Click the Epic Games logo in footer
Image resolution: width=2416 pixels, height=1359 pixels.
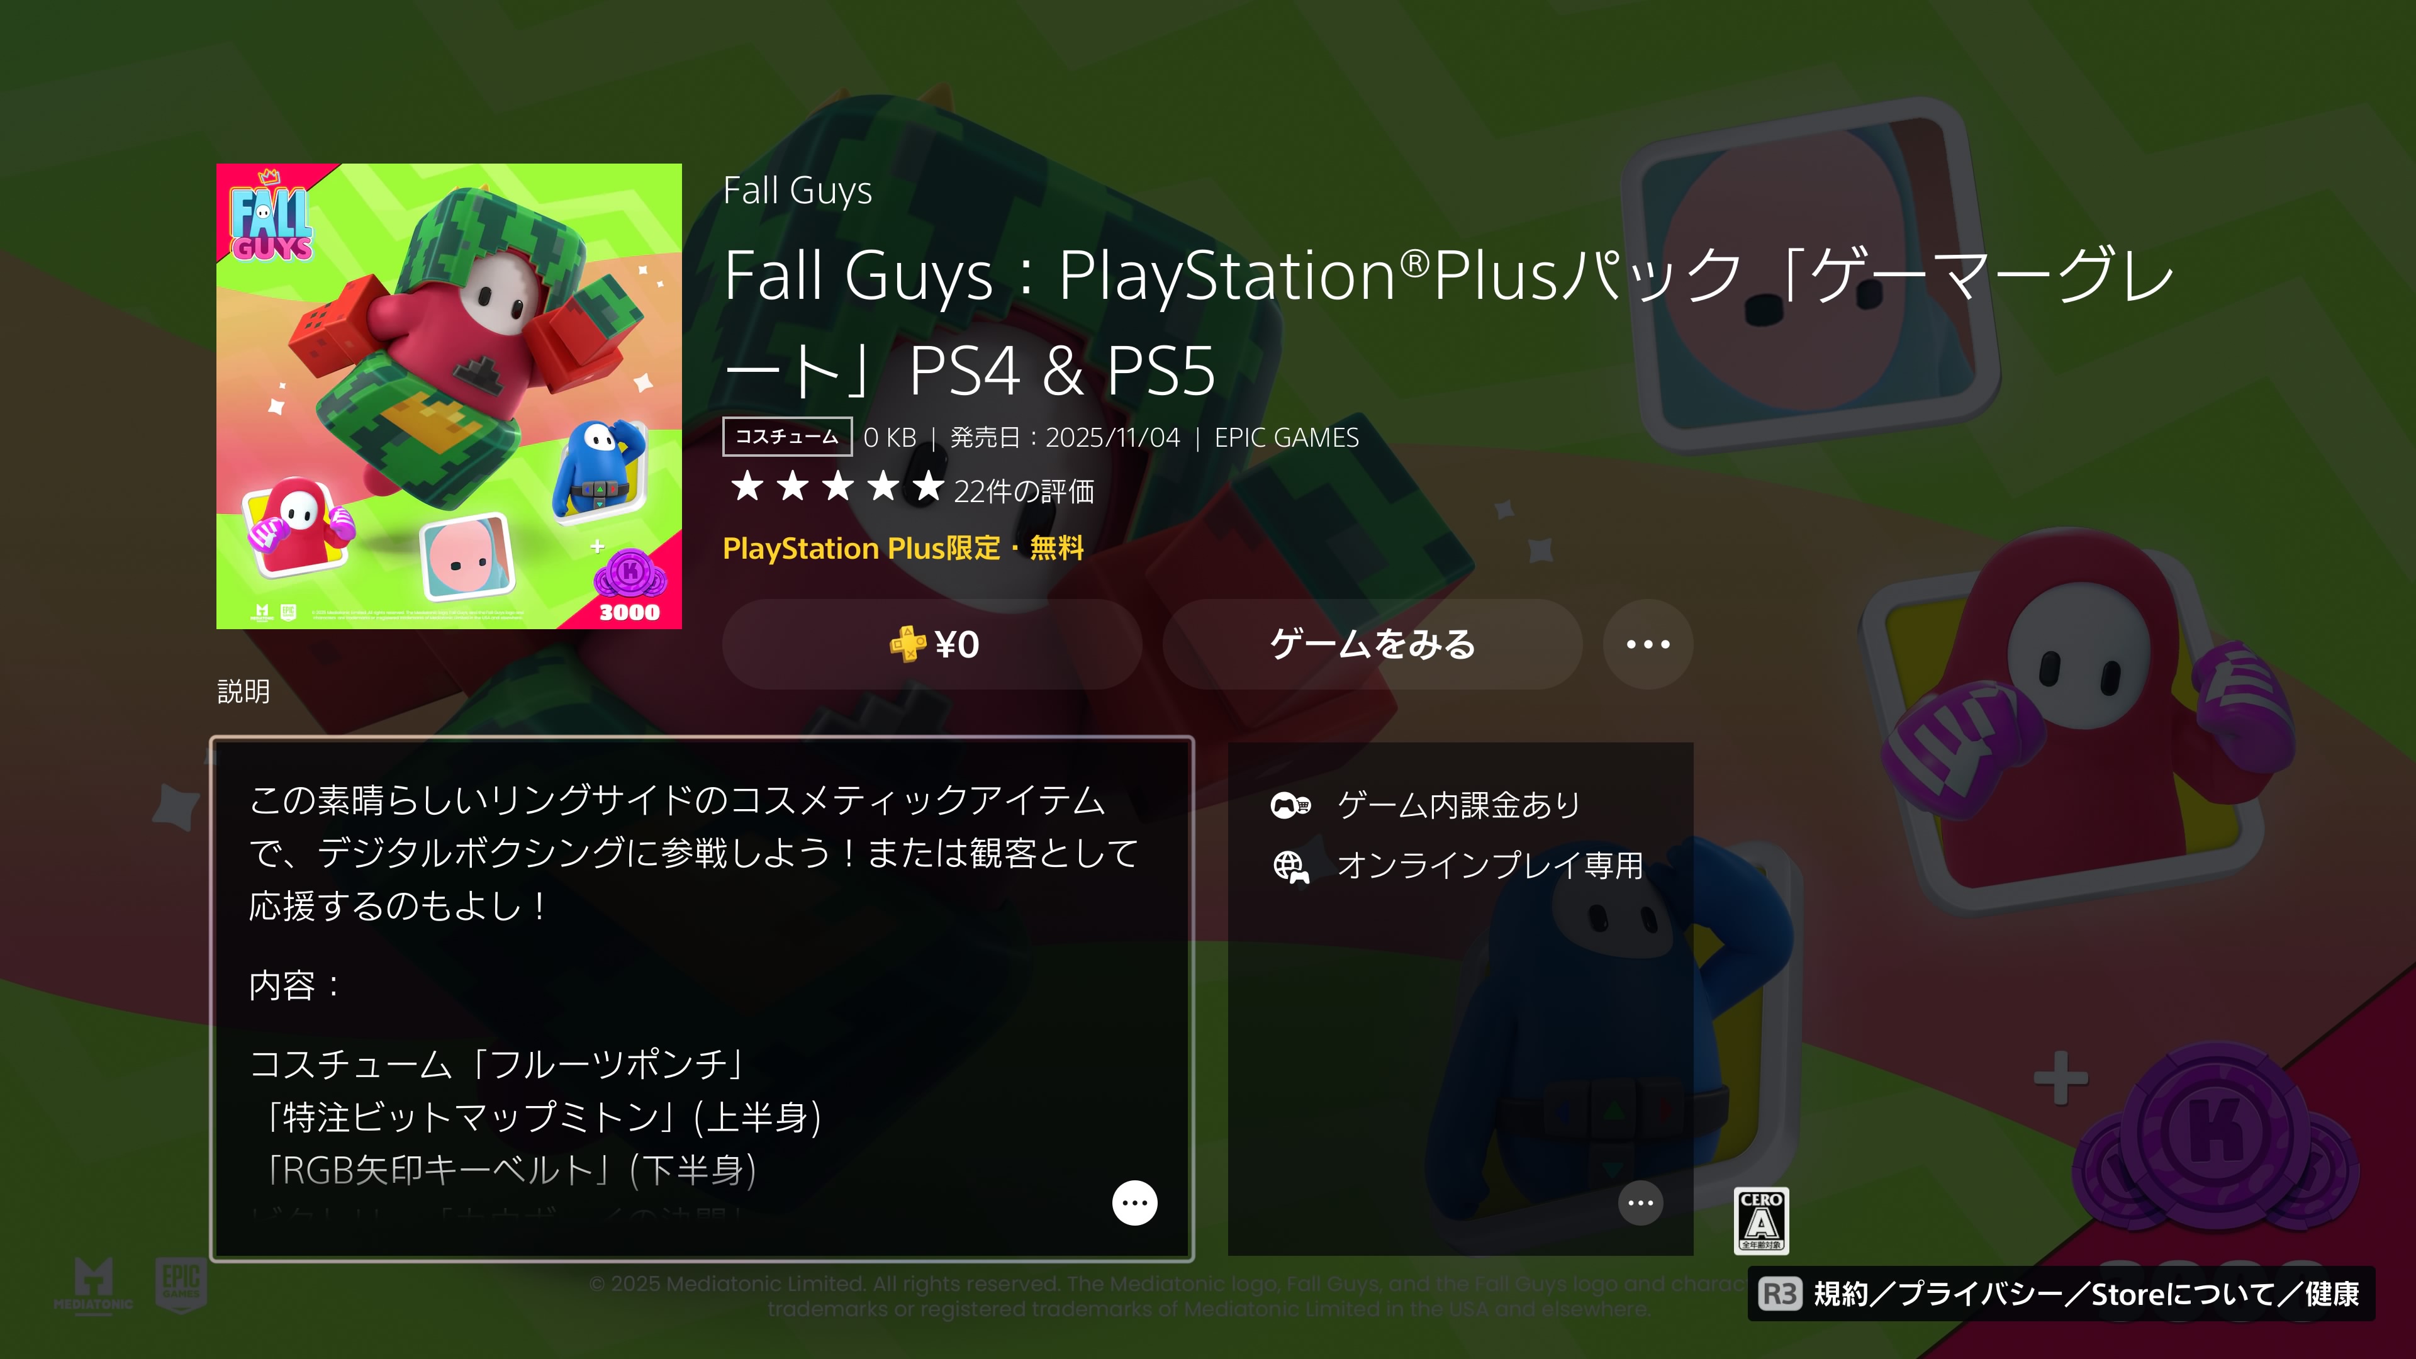[x=181, y=1284]
